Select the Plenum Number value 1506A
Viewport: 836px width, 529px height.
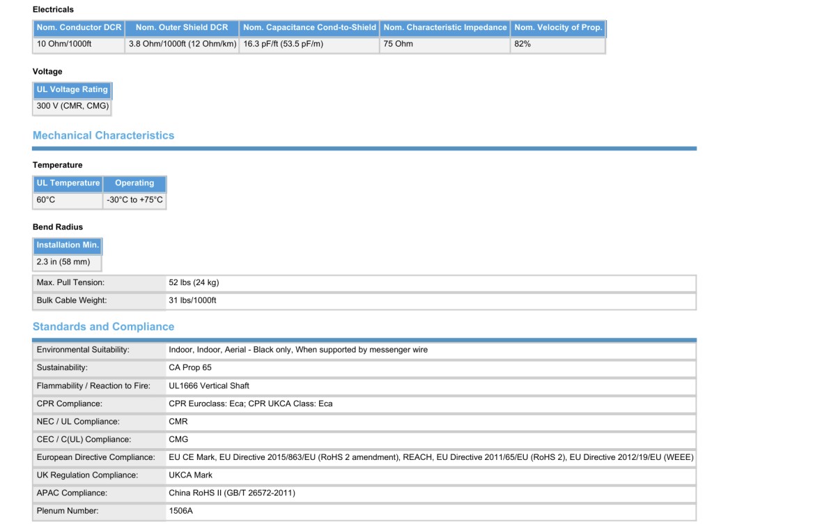click(180, 512)
